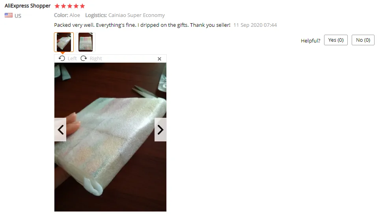The image size is (384, 217).
Task: Rotate the review photo counterclockwise using the icon
Action: click(62, 58)
